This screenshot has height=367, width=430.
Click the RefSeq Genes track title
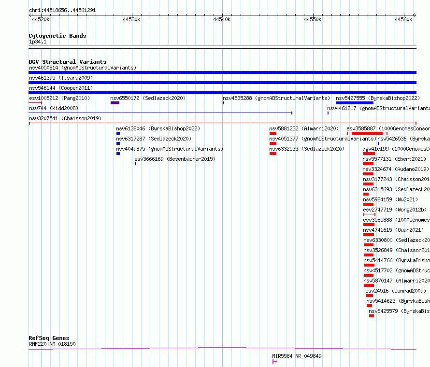tap(49, 338)
